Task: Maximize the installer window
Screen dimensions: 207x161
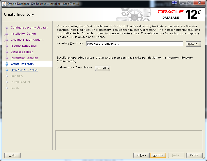Action: point(190,3)
